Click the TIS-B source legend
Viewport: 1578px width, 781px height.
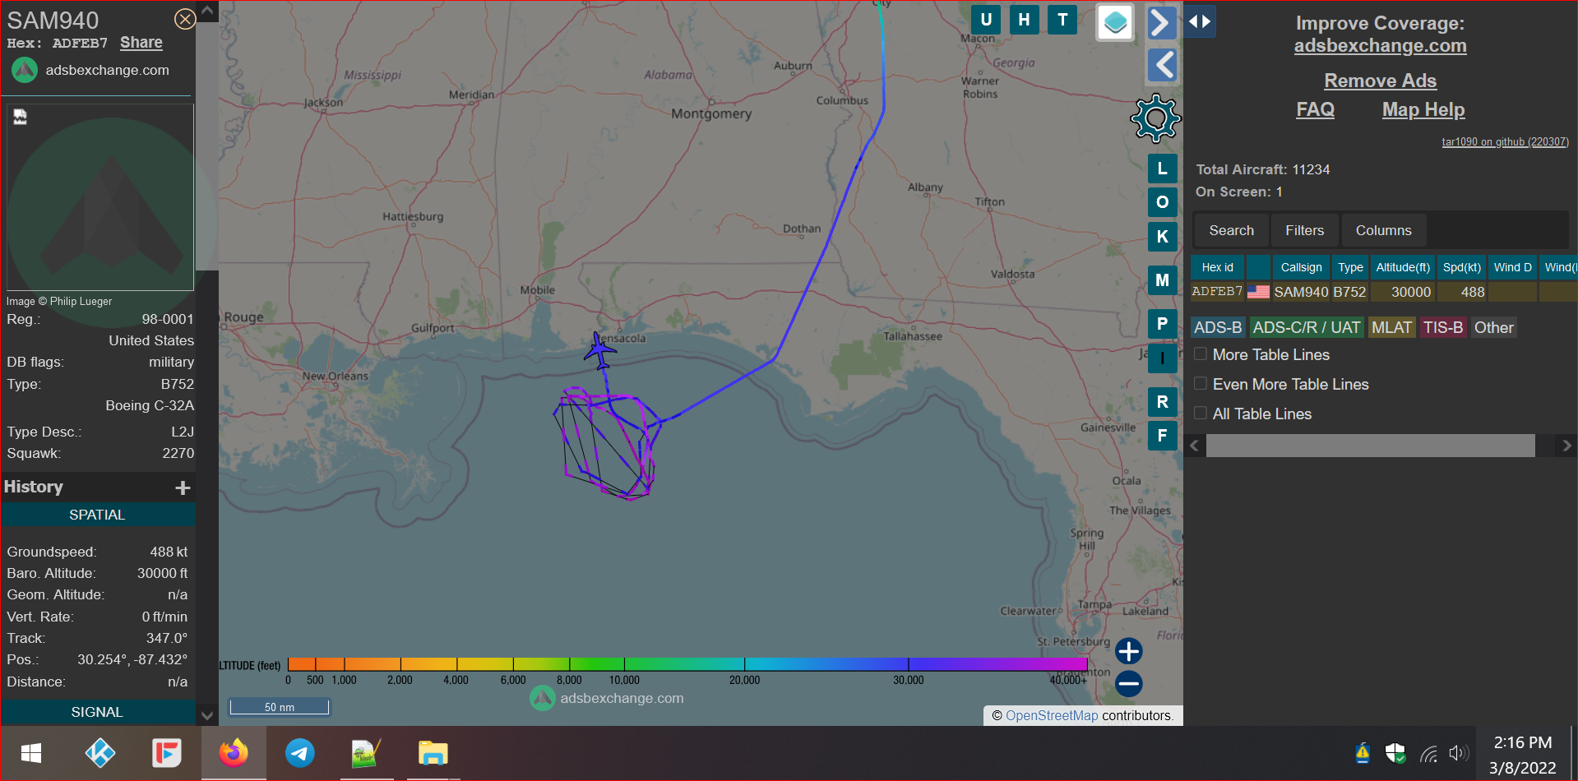pyautogui.click(x=1443, y=327)
